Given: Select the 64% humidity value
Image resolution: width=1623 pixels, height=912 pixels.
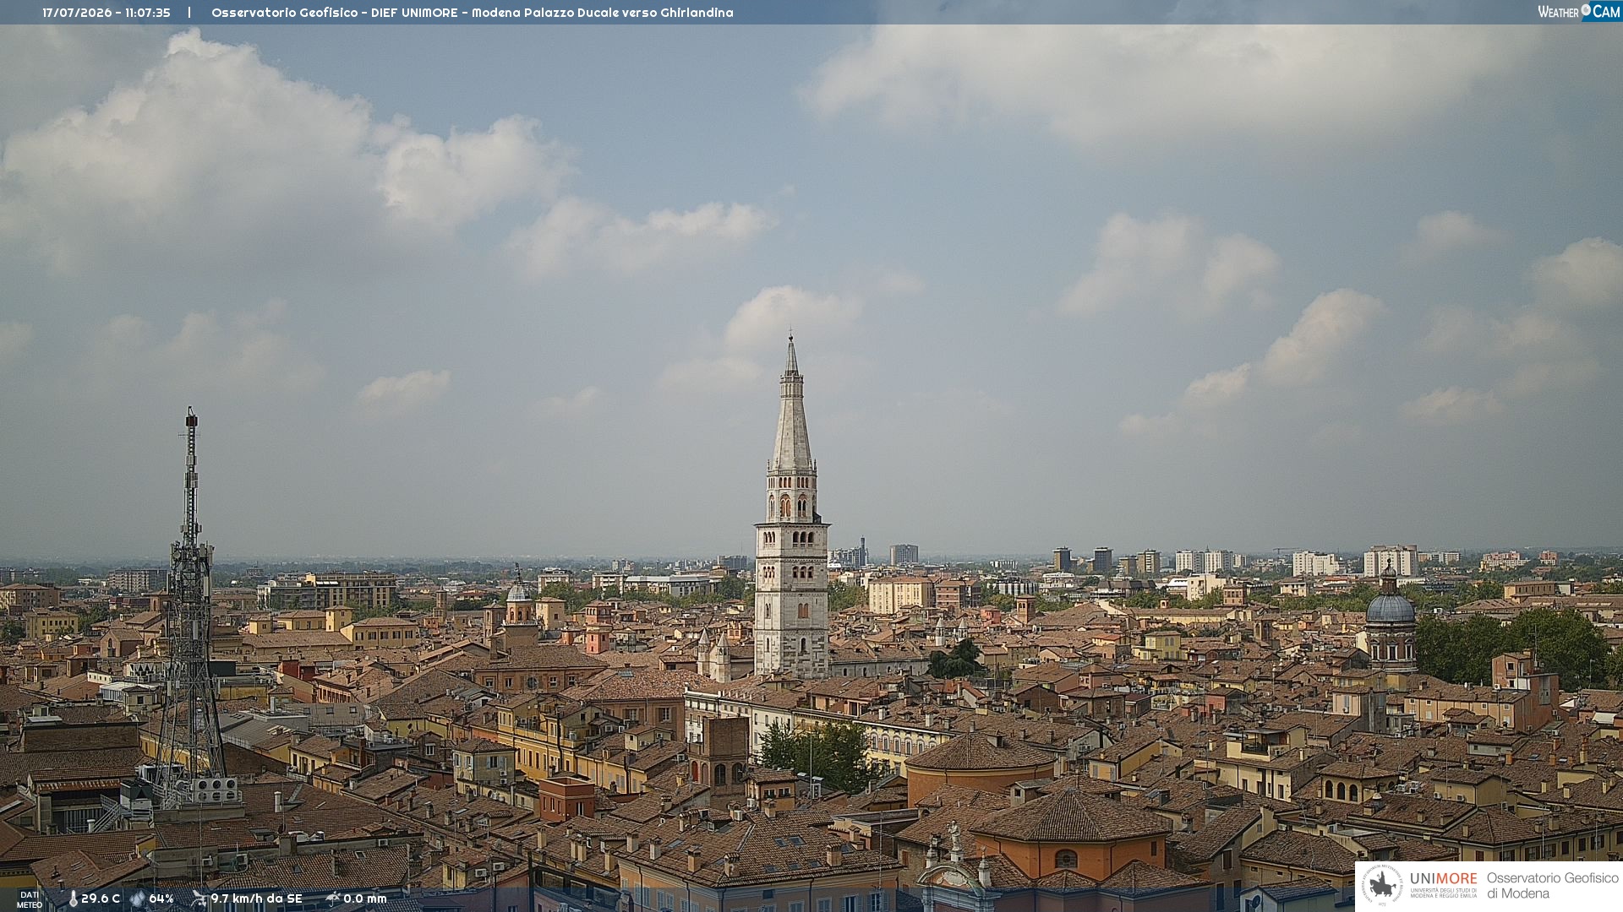Looking at the screenshot, I should point(161,898).
